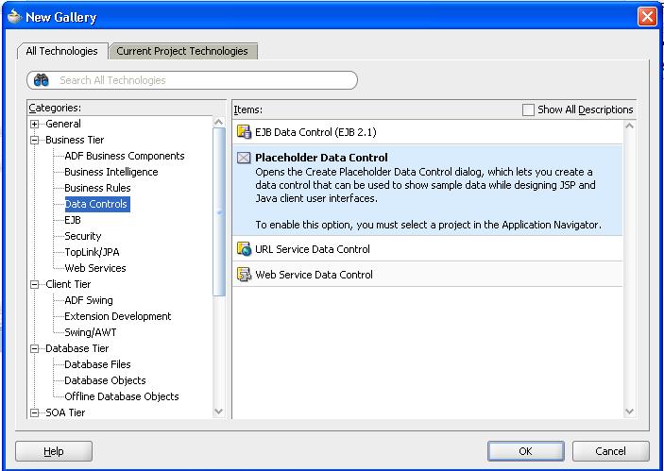Click the New Gallery title bar icon
The height and width of the screenshot is (471, 664).
(x=13, y=16)
